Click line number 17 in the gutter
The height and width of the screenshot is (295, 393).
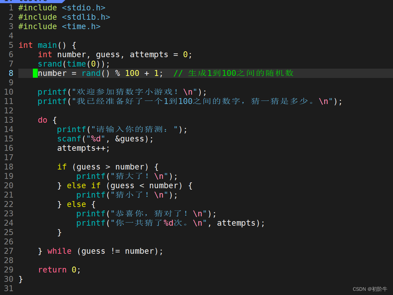point(9,157)
